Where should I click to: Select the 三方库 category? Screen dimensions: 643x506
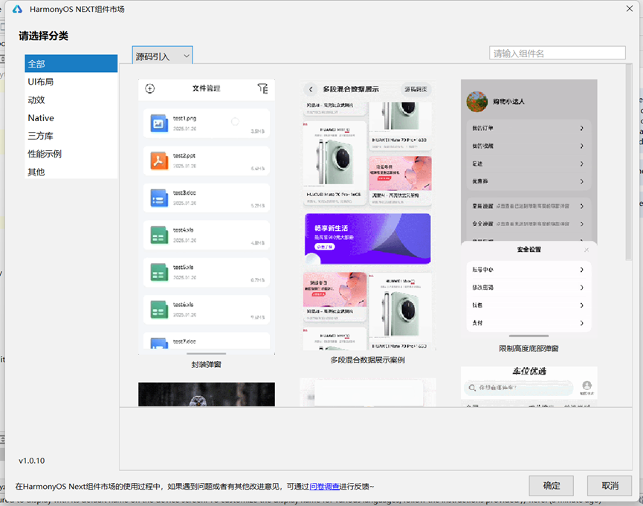tap(71, 136)
